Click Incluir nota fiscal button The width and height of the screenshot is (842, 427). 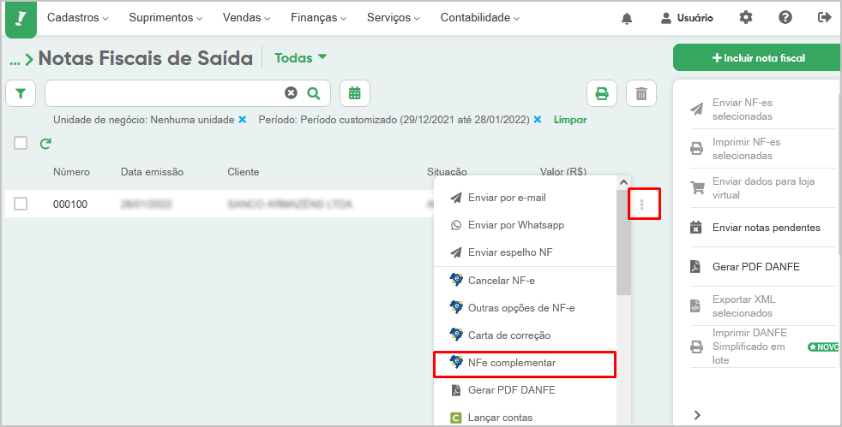[x=757, y=58]
